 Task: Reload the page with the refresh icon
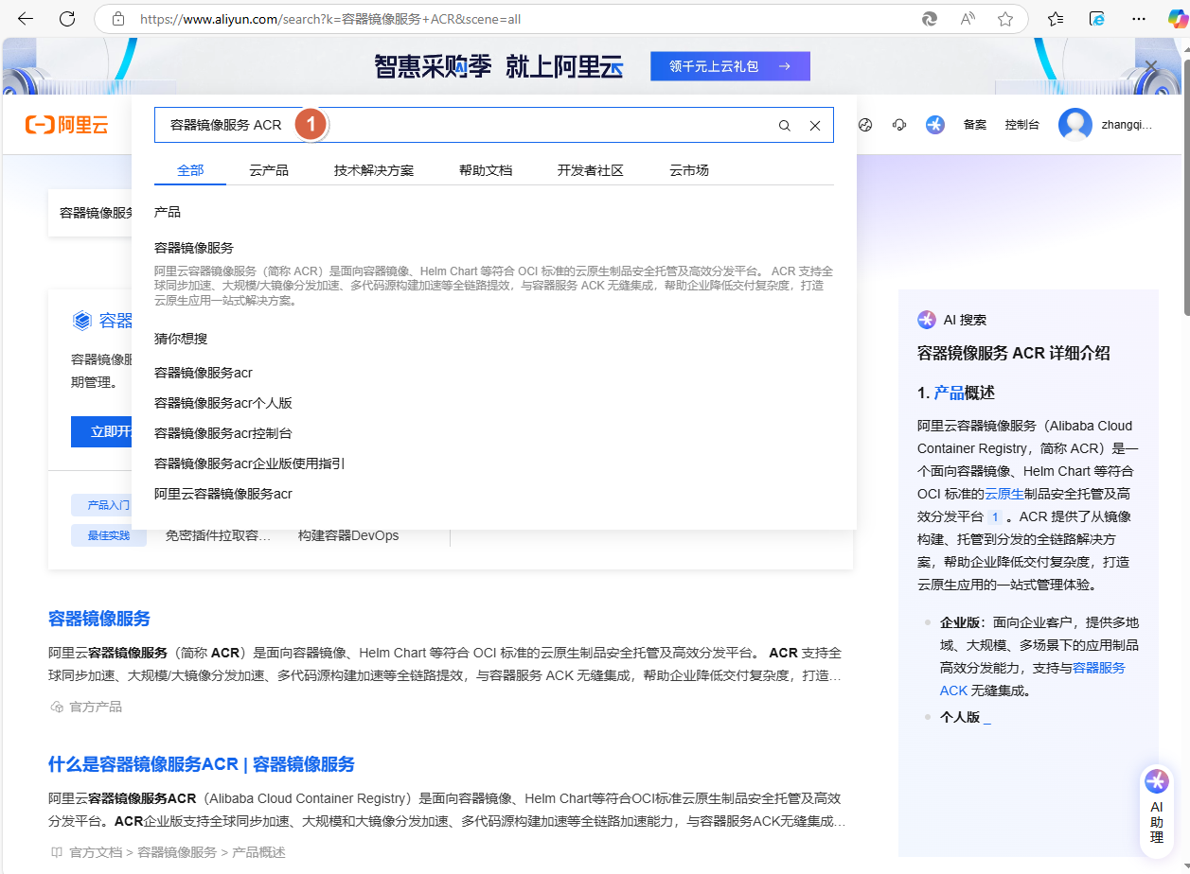tap(67, 19)
